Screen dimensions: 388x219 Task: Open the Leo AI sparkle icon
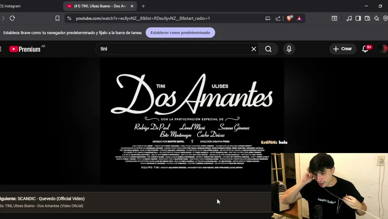point(376,18)
